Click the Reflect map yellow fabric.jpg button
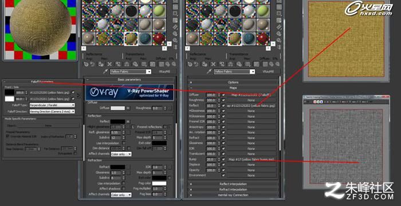This screenshot has height=206, width=401. (x=251, y=106)
